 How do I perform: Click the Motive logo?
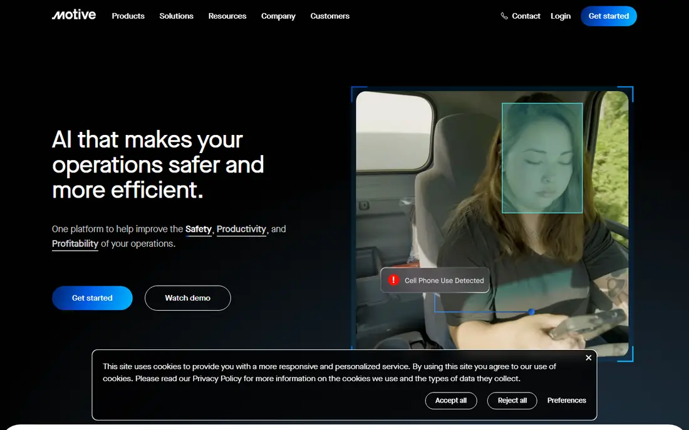coord(74,15)
